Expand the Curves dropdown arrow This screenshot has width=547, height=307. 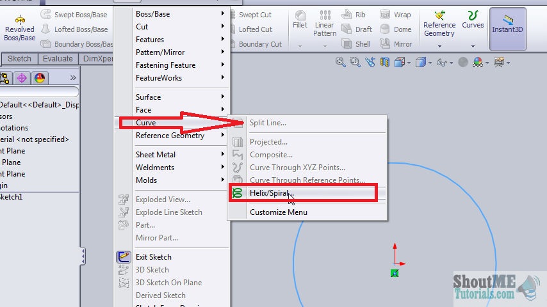[x=473, y=46]
